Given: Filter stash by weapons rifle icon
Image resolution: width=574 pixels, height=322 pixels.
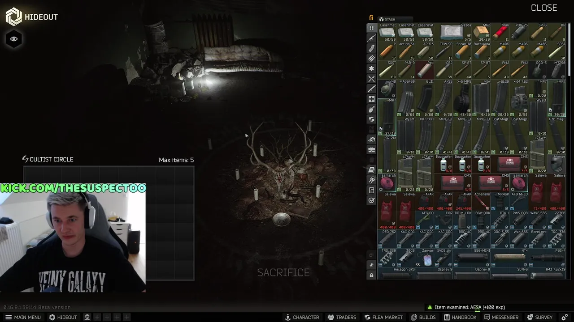Looking at the screenshot, I should coord(371,38).
